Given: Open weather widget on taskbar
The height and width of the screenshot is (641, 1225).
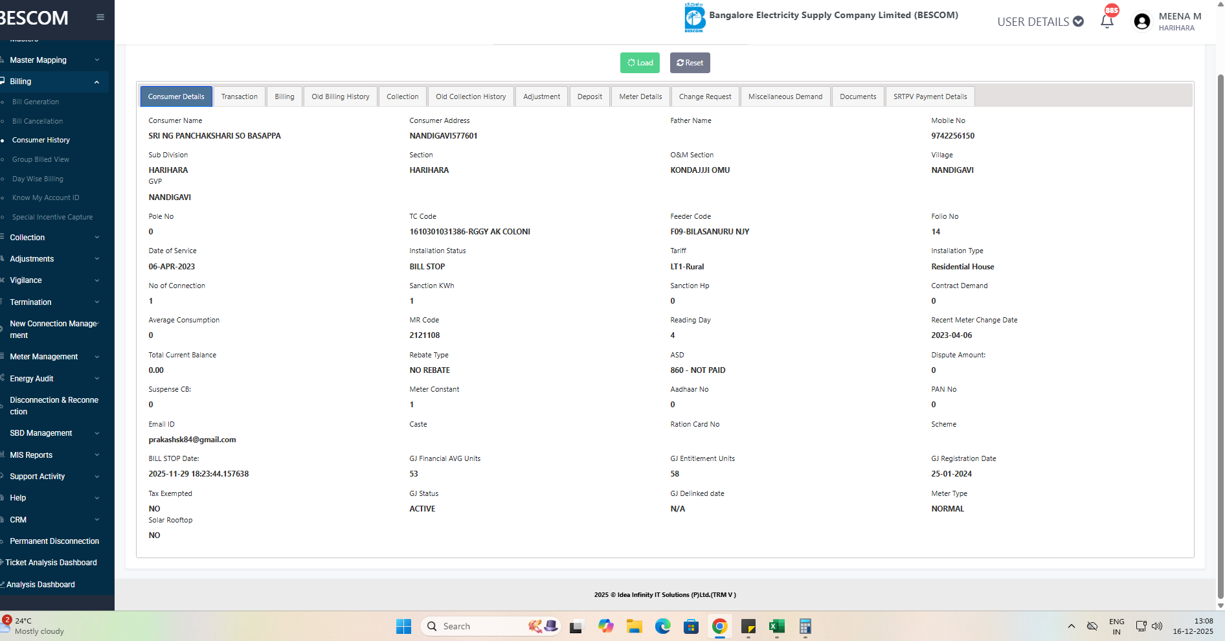Looking at the screenshot, I should pos(34,626).
